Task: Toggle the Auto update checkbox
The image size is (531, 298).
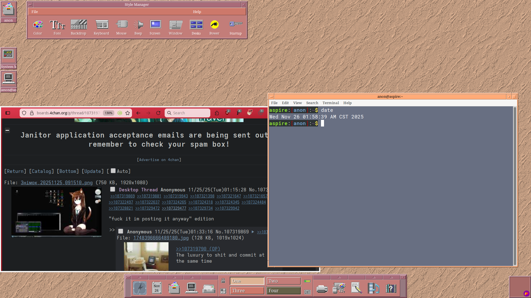Action: (x=113, y=171)
